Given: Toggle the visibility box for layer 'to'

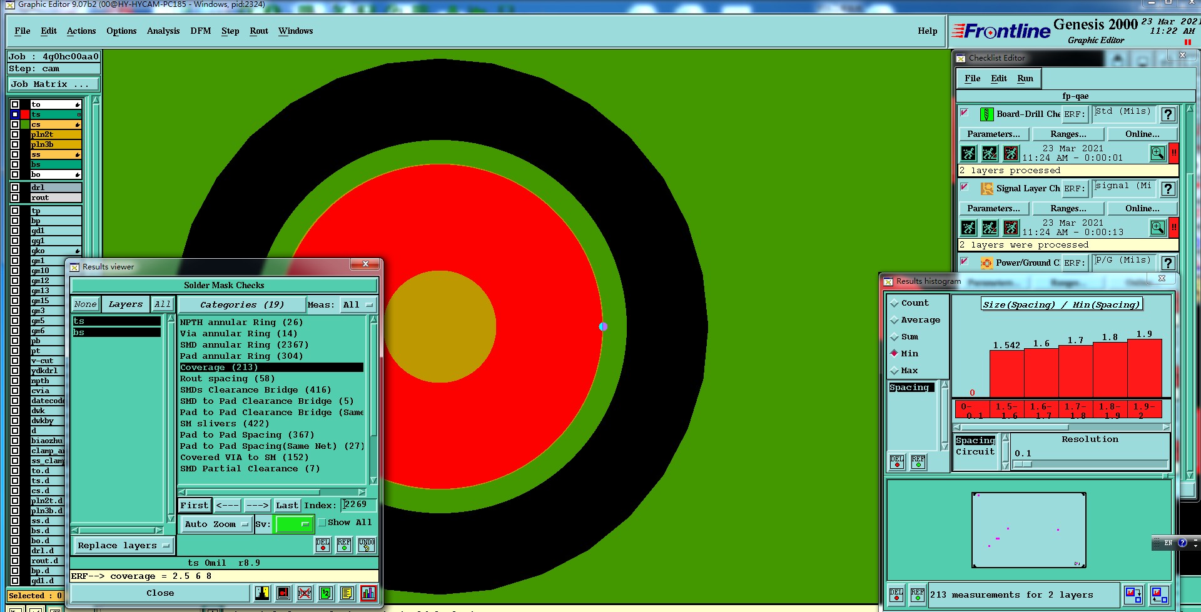Looking at the screenshot, I should [x=15, y=104].
